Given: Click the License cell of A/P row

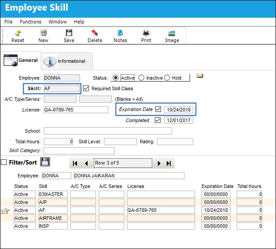Looking at the screenshot, I should 161,202.
